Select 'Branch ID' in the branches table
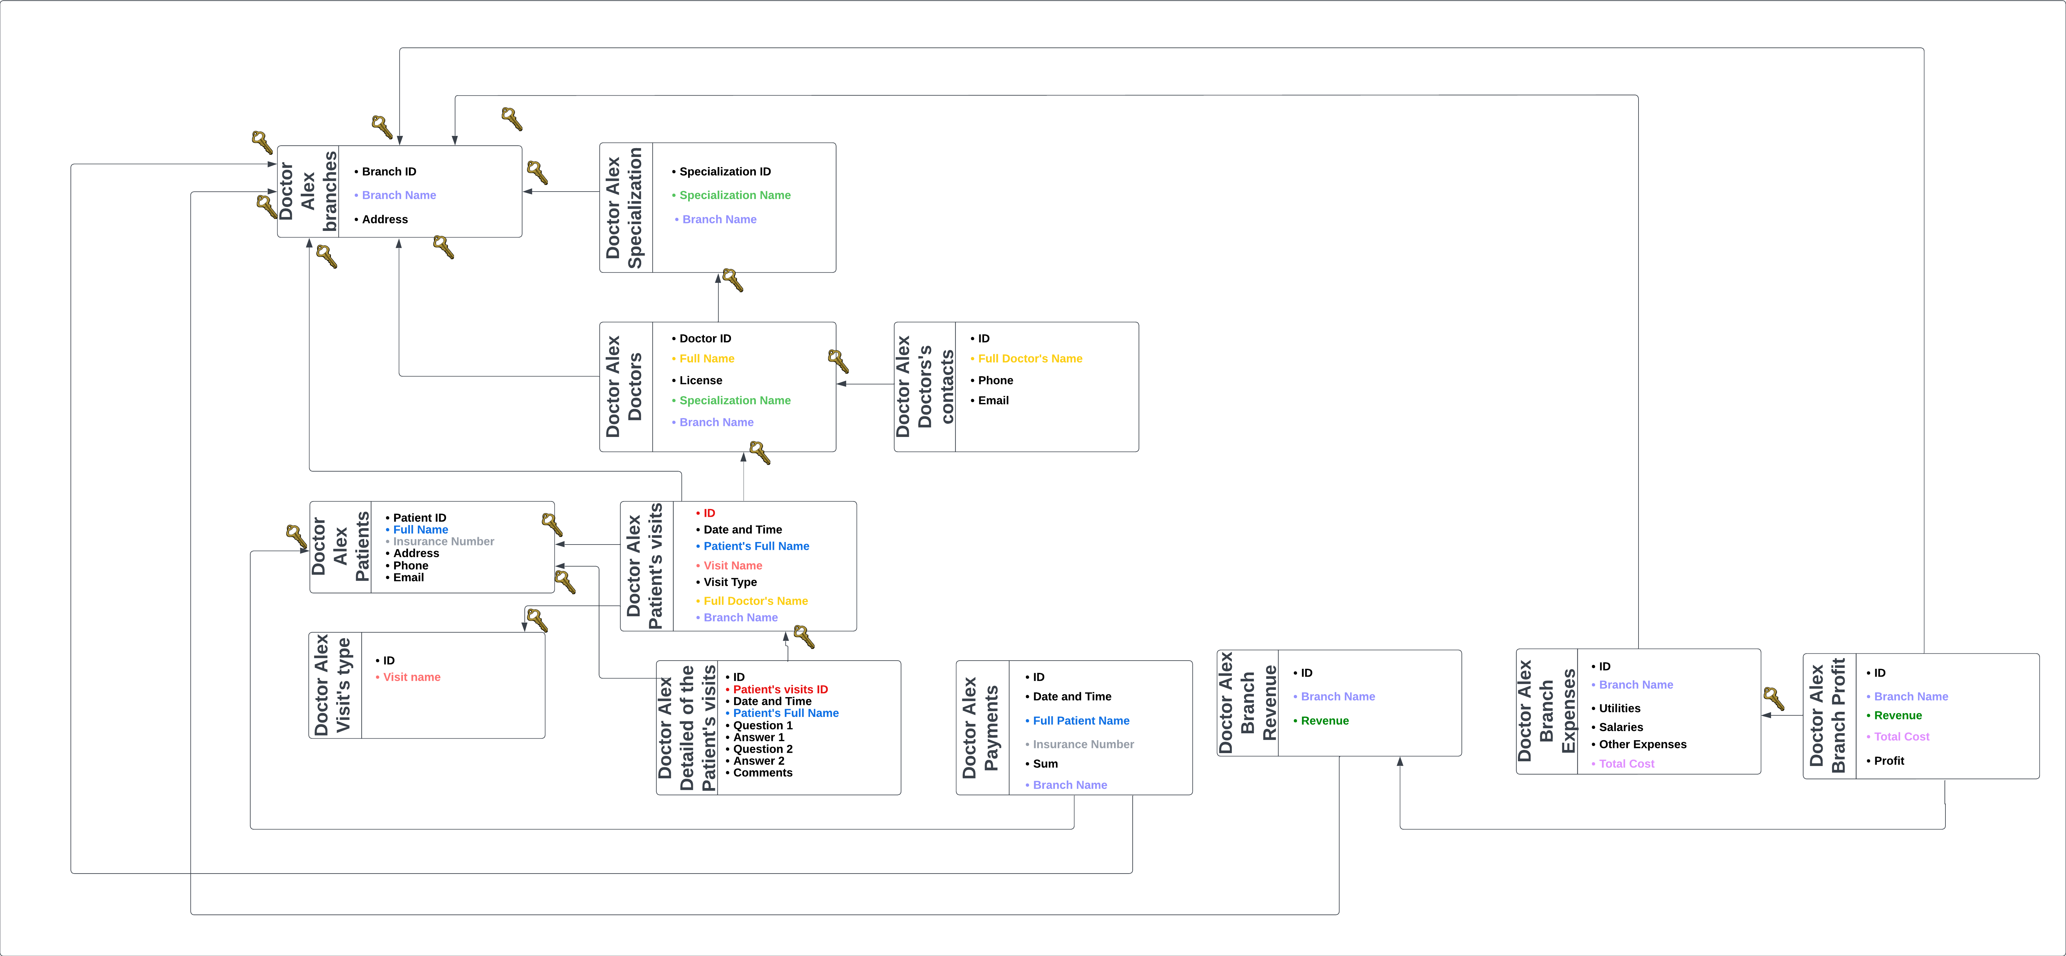 click(x=389, y=171)
